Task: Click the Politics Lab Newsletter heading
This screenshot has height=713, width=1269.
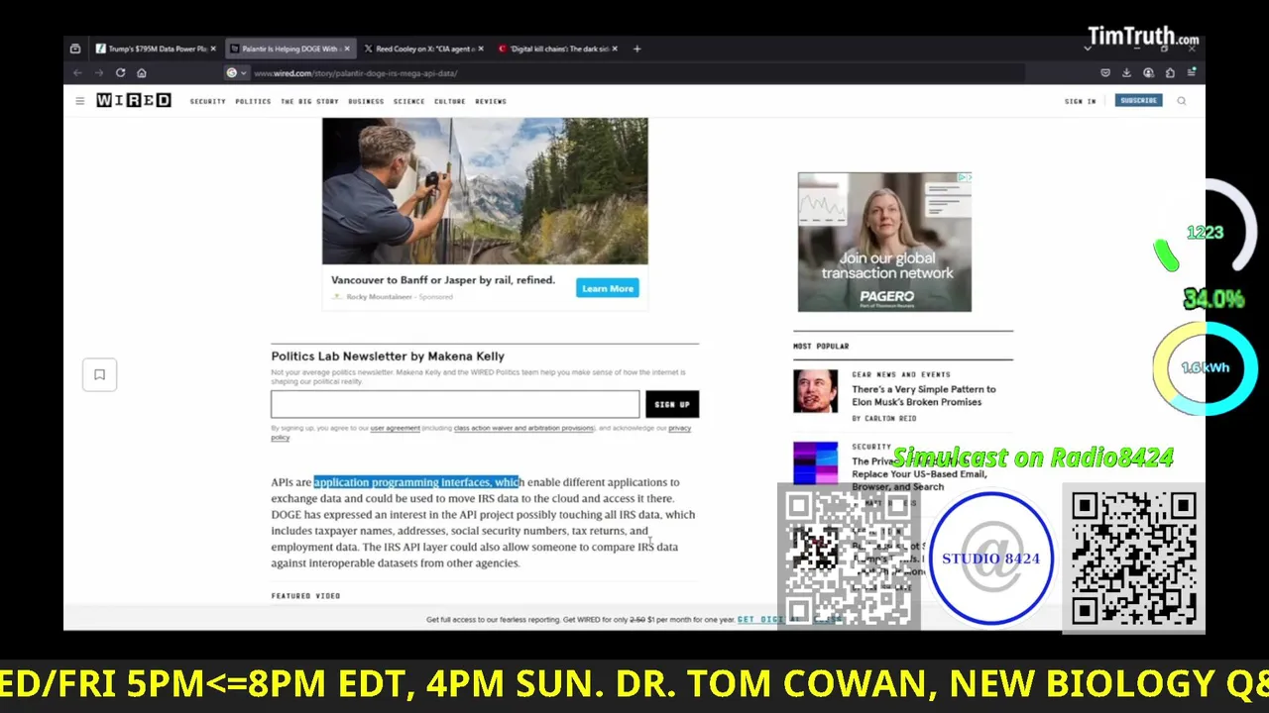Action: coord(388,356)
